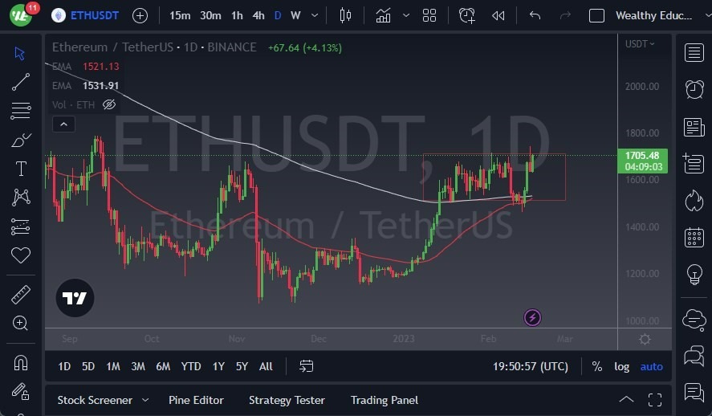
Task: Open the chart layout selector square
Action: click(596, 16)
